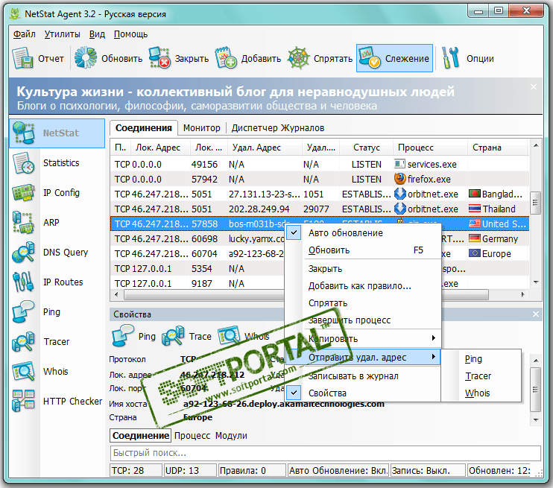Viewport: 553px width, 488px height.
Task: Click the services.exe process icon
Action: click(x=399, y=165)
